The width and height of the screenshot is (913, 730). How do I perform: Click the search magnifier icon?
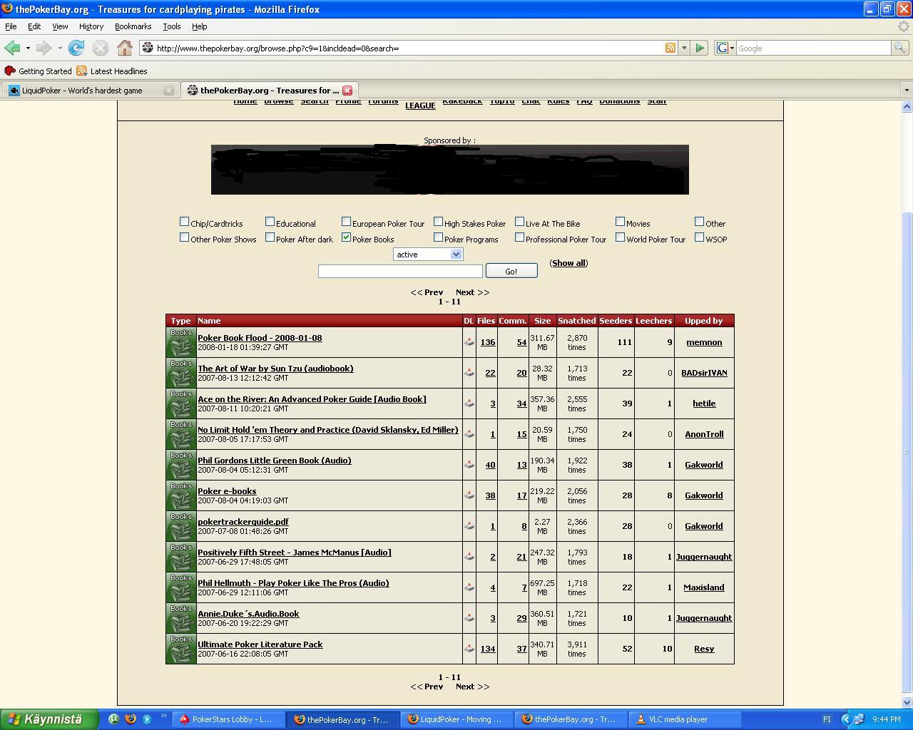(x=900, y=48)
